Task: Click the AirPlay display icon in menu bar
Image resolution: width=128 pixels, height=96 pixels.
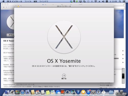Action: point(80,1)
